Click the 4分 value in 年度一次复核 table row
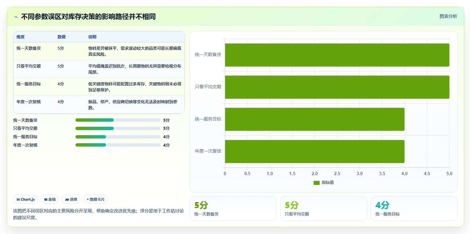This screenshot has width=471, height=234. (x=61, y=102)
